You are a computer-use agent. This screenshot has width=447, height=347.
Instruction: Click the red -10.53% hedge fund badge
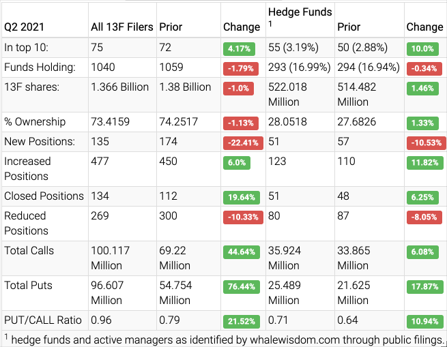[x=426, y=142]
